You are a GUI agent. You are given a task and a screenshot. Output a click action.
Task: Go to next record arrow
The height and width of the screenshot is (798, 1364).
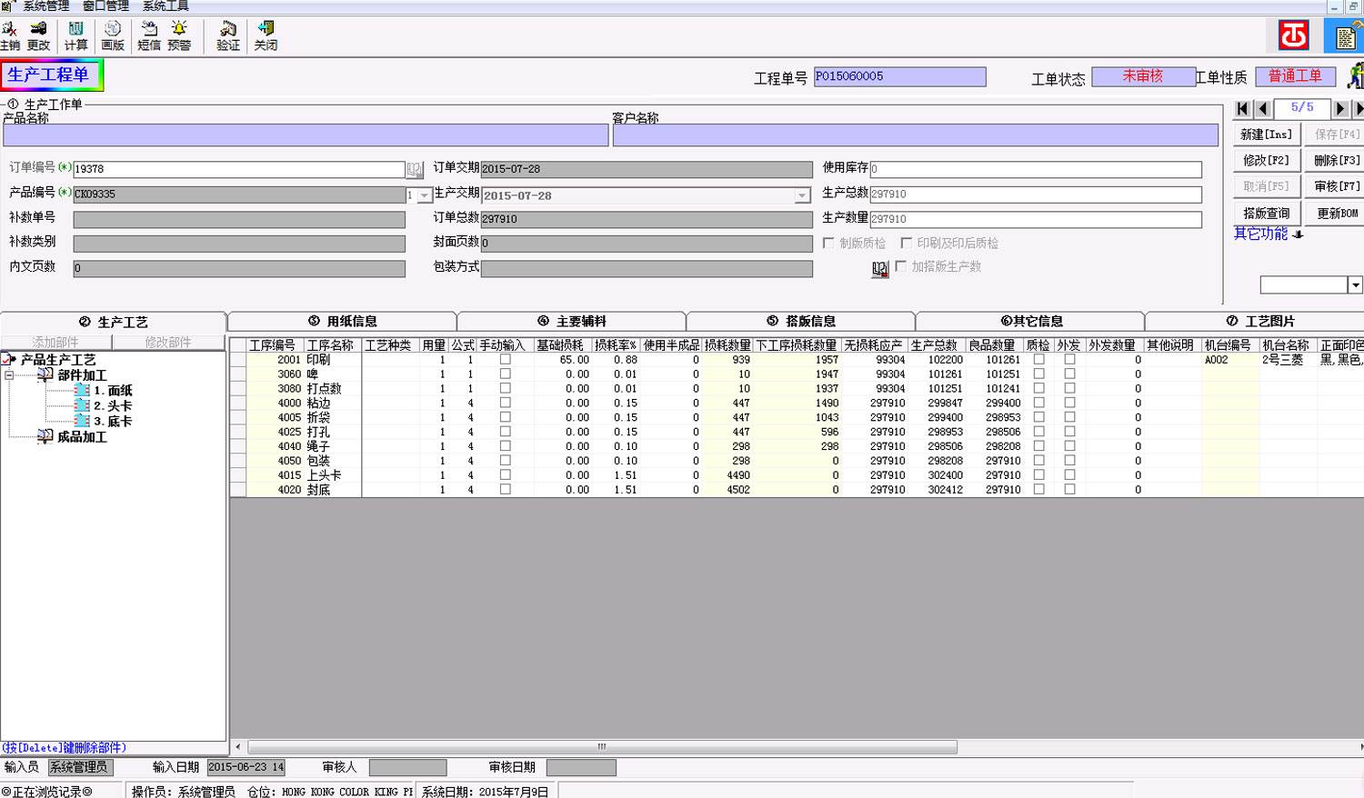point(1340,109)
